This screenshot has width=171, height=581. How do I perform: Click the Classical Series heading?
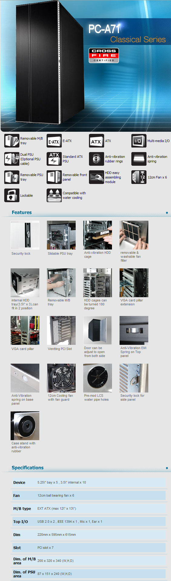138,39
